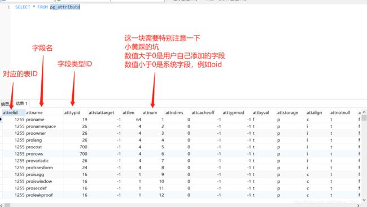Click the current-row indicator beside proname
The image size is (367, 207).
click(x=1, y=120)
